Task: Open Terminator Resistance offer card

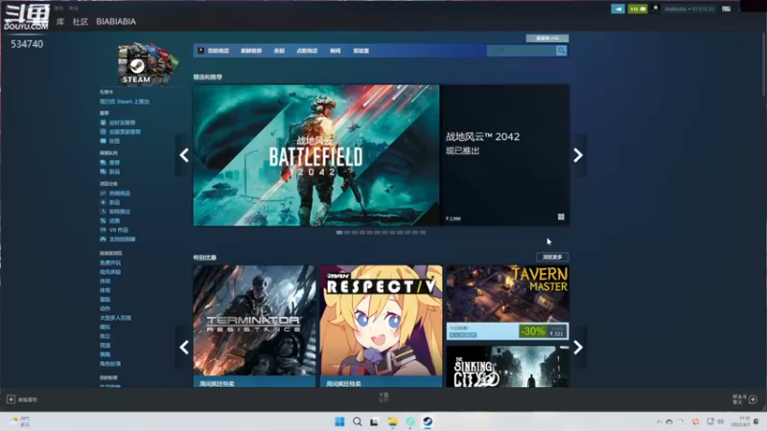Action: point(254,326)
